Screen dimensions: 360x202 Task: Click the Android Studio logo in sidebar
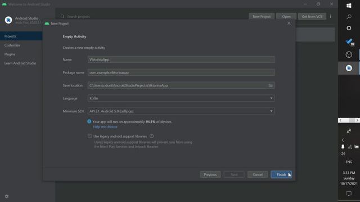coord(8,20)
